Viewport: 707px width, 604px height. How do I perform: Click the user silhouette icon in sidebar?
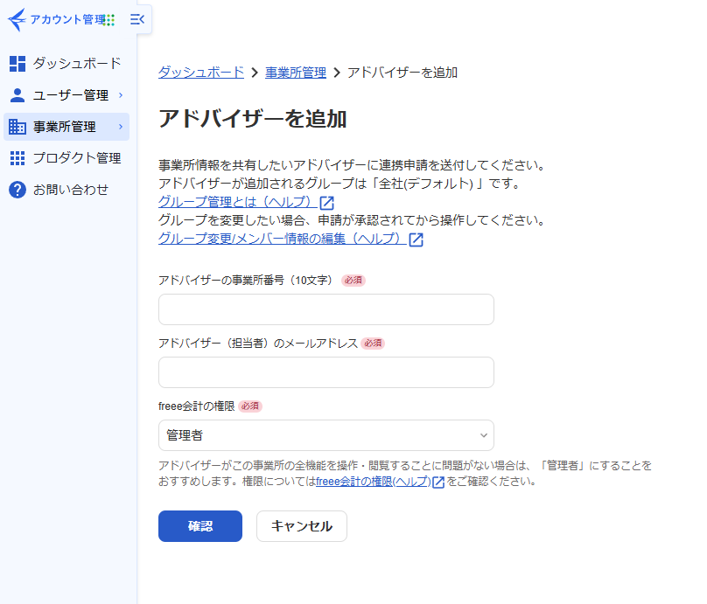point(17,95)
